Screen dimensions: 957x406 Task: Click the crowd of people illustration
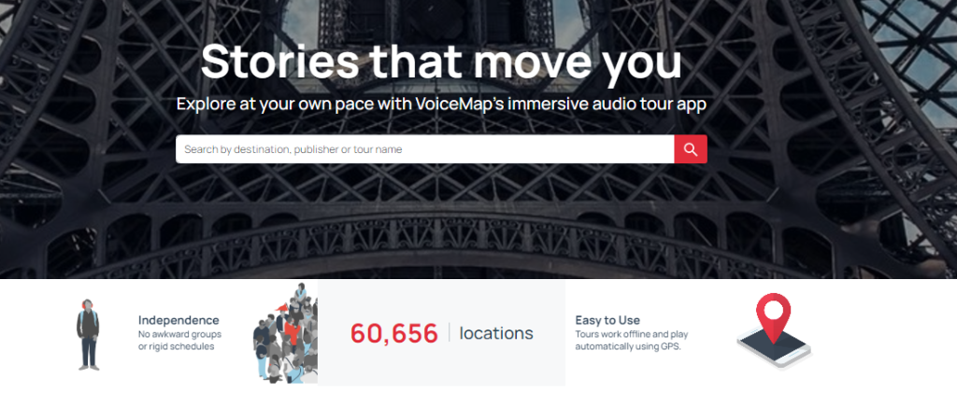(285, 333)
